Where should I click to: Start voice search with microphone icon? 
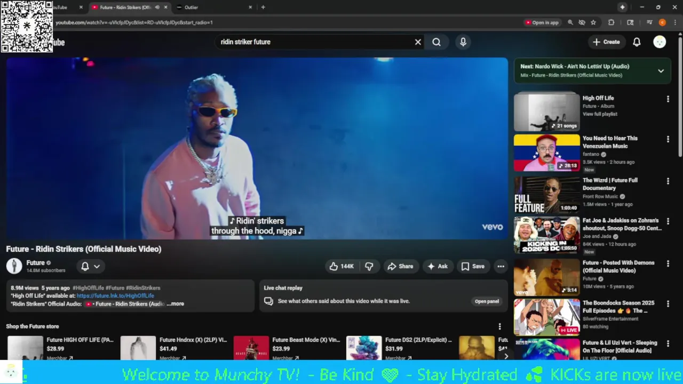pos(463,42)
